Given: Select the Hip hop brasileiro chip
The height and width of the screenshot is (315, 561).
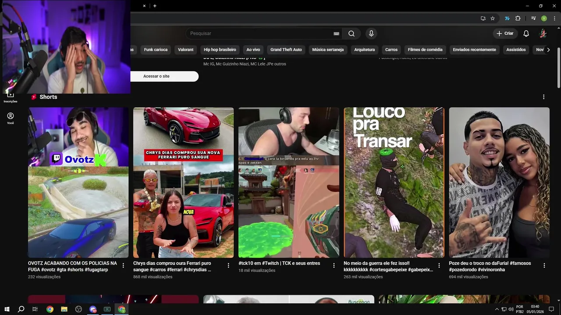Looking at the screenshot, I should pyautogui.click(x=220, y=50).
